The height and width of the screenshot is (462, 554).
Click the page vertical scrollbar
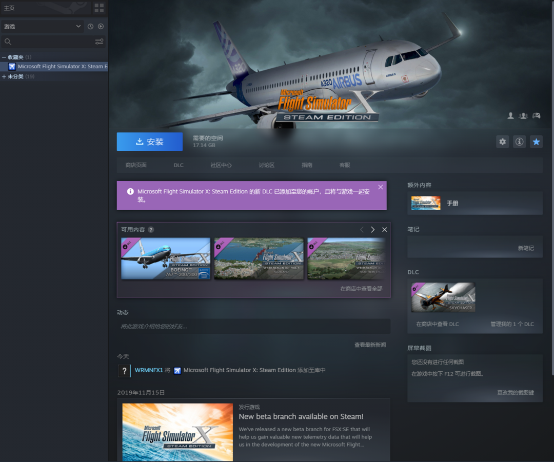tap(552, 187)
